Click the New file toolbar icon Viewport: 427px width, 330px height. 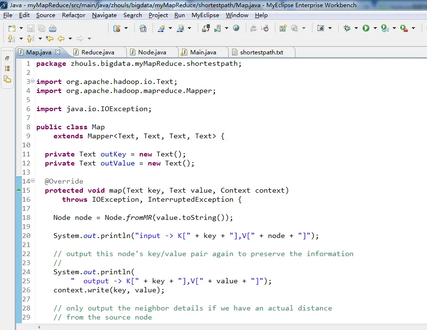(12, 28)
